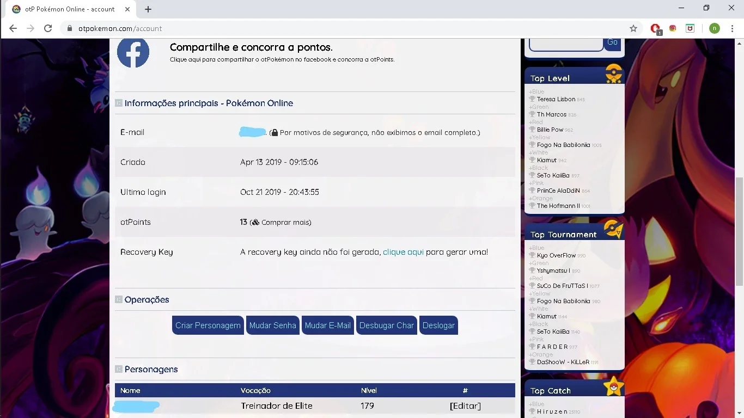Click the Mudar E-Mail button

[x=328, y=325]
